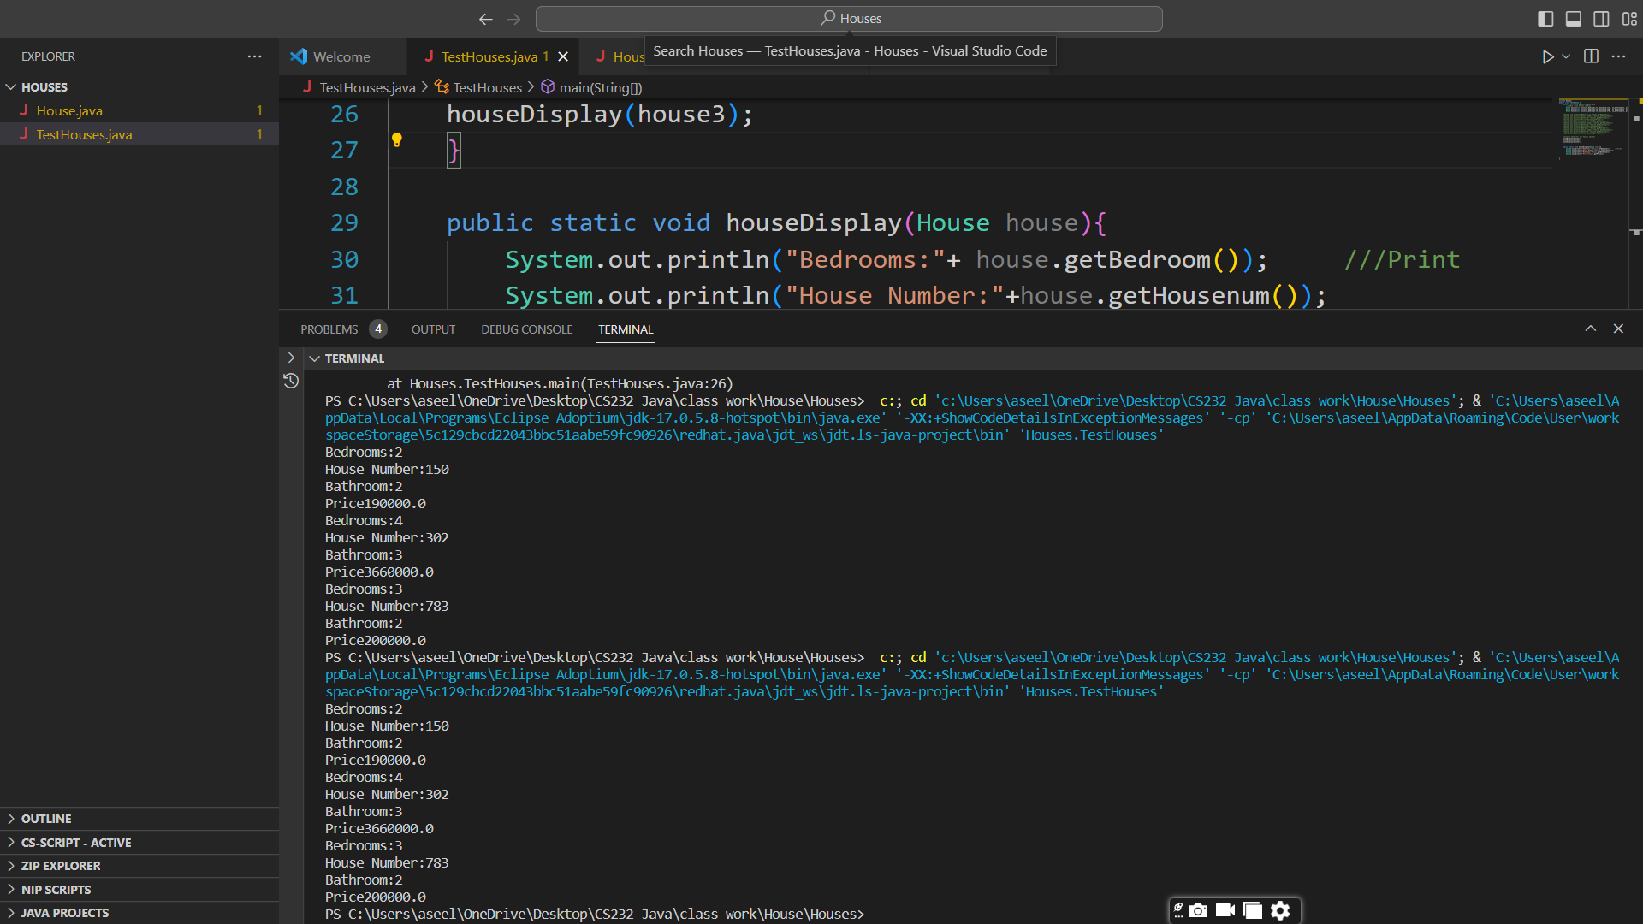The height and width of the screenshot is (924, 1643).
Task: Click the stack trace line TestHouses.java:26
Action: [x=560, y=383]
